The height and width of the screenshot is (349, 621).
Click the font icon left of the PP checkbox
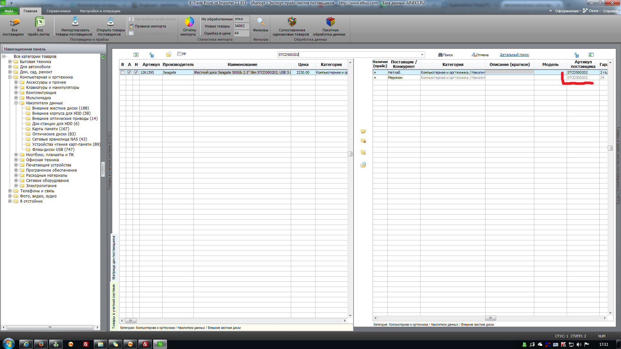(x=151, y=55)
